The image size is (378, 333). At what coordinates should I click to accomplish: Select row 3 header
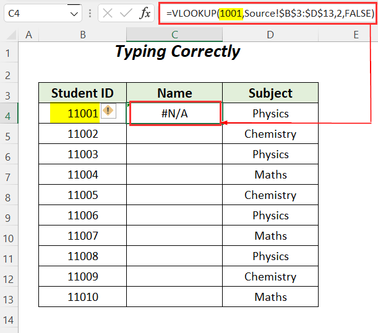pos(9,93)
